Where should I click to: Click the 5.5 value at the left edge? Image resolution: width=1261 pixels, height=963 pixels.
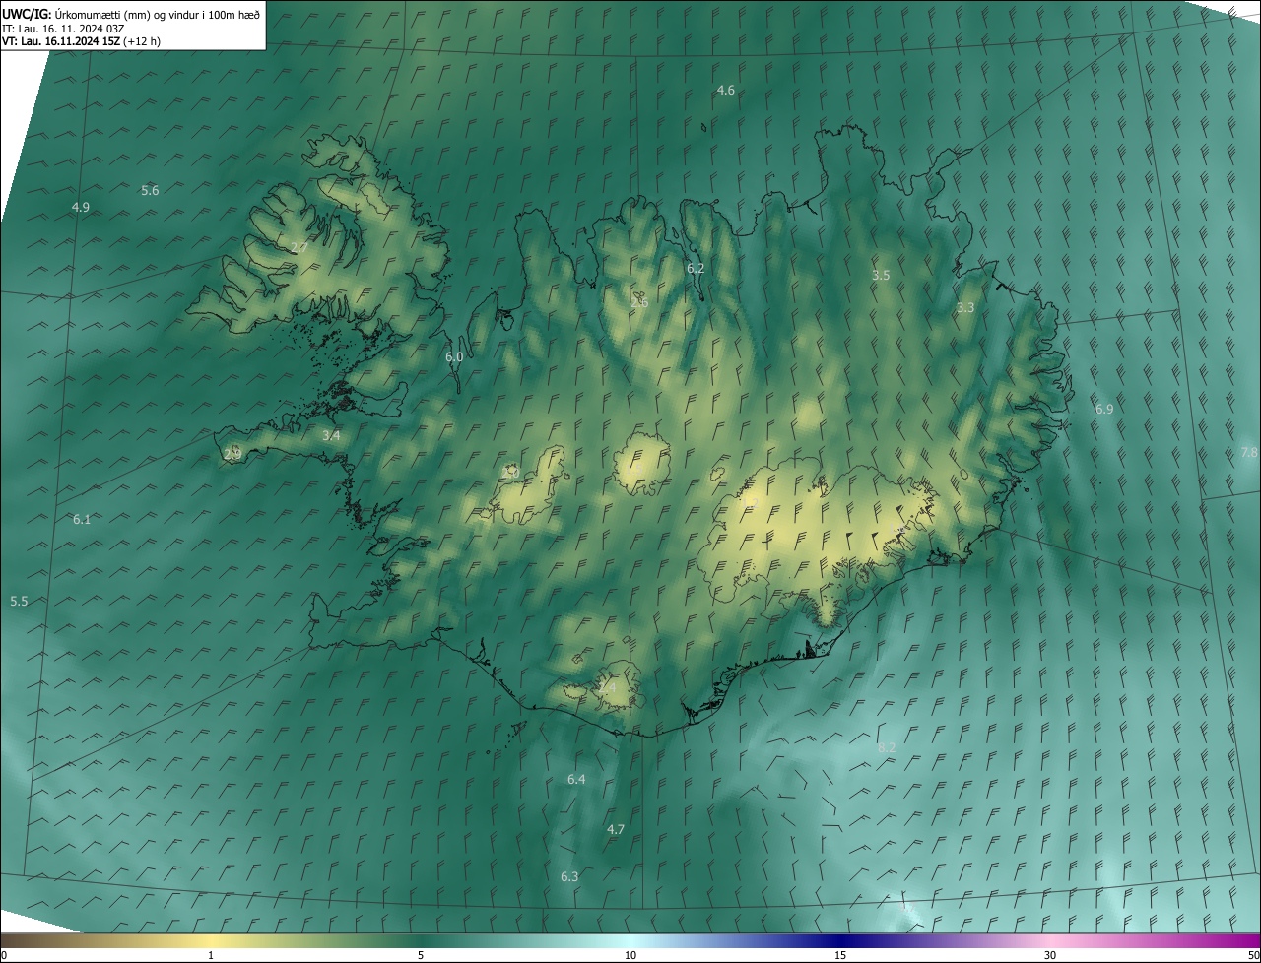pyautogui.click(x=19, y=601)
